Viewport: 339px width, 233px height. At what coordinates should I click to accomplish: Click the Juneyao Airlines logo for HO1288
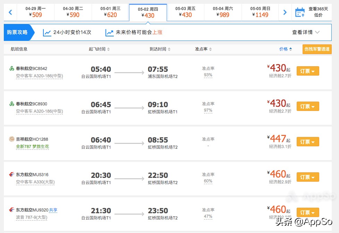click(x=12, y=139)
